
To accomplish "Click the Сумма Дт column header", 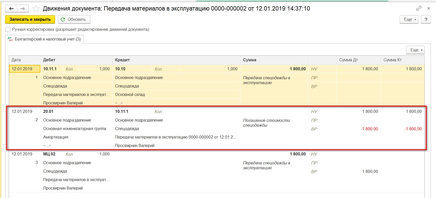I will click(348, 60).
